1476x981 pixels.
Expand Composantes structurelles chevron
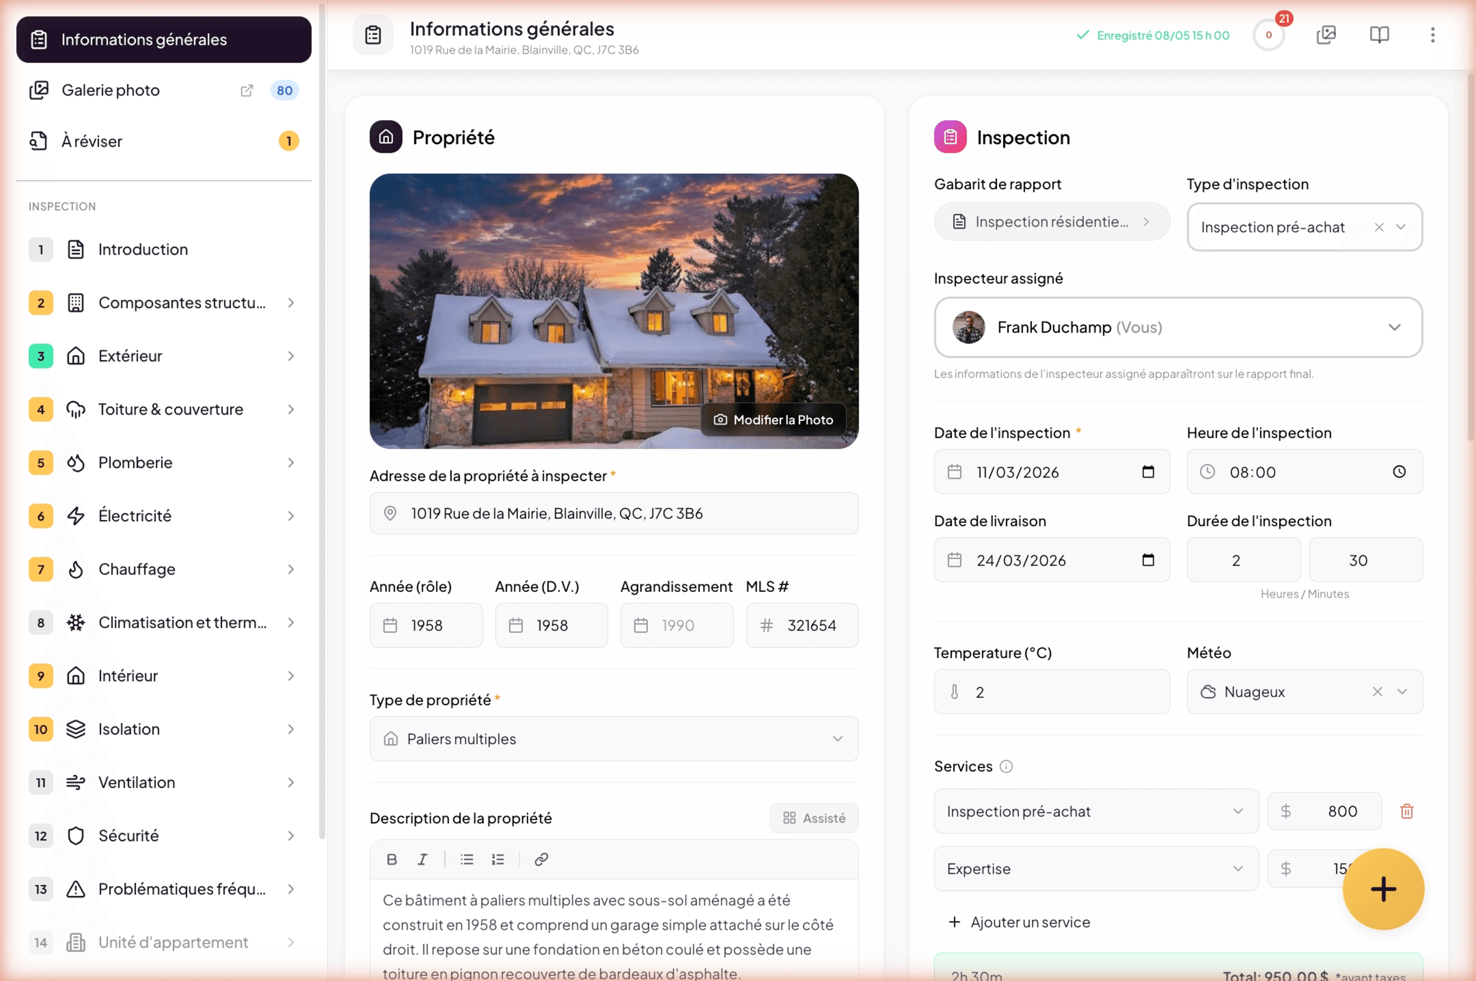(x=291, y=303)
